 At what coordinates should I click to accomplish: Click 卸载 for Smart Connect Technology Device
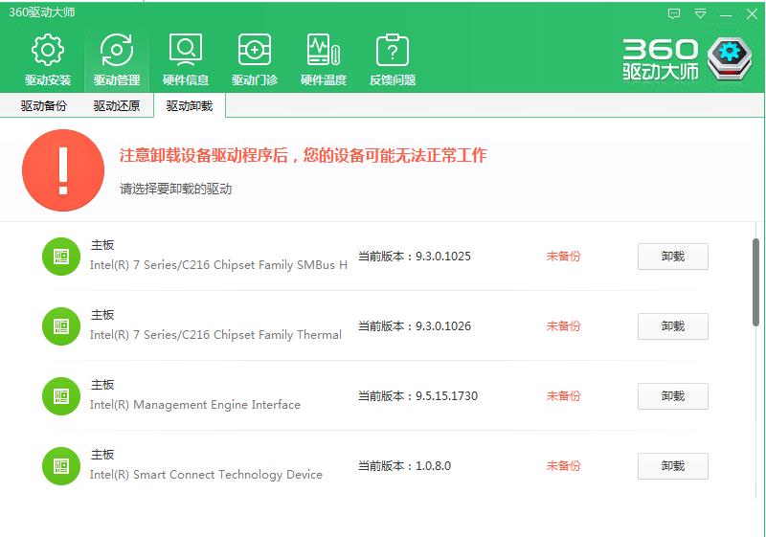coord(672,466)
